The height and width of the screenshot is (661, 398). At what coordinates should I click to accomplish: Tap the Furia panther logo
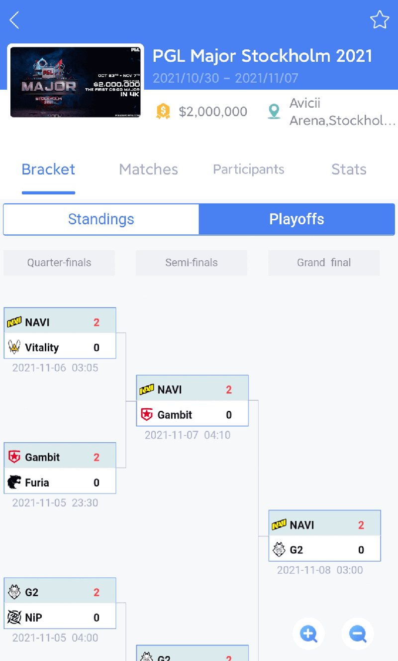pos(14,482)
